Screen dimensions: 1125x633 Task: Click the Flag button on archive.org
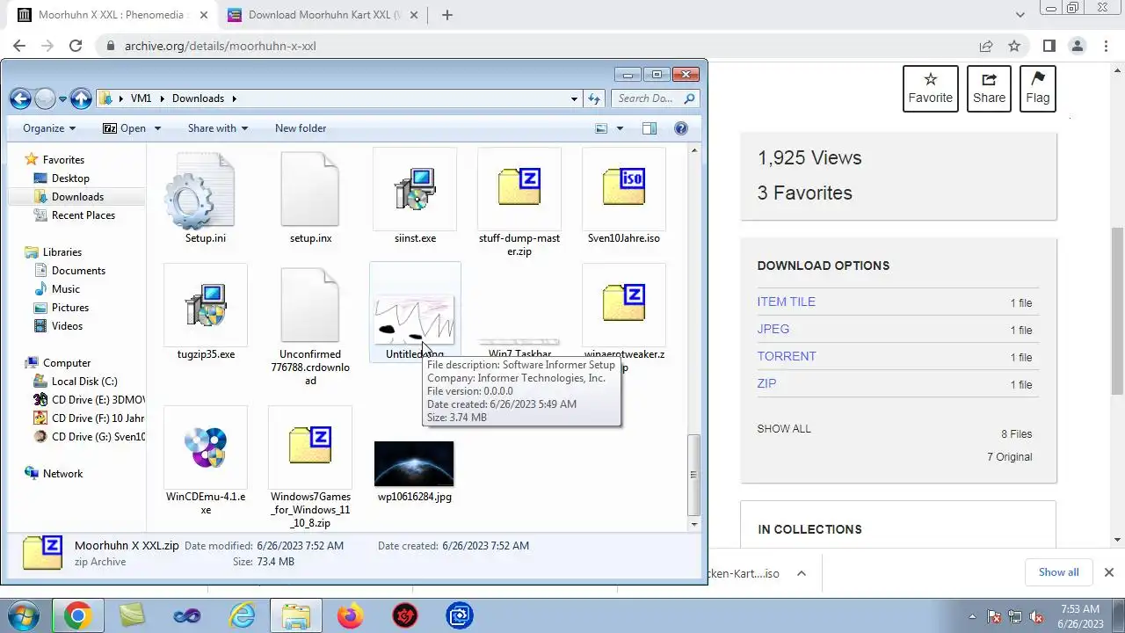(1038, 88)
